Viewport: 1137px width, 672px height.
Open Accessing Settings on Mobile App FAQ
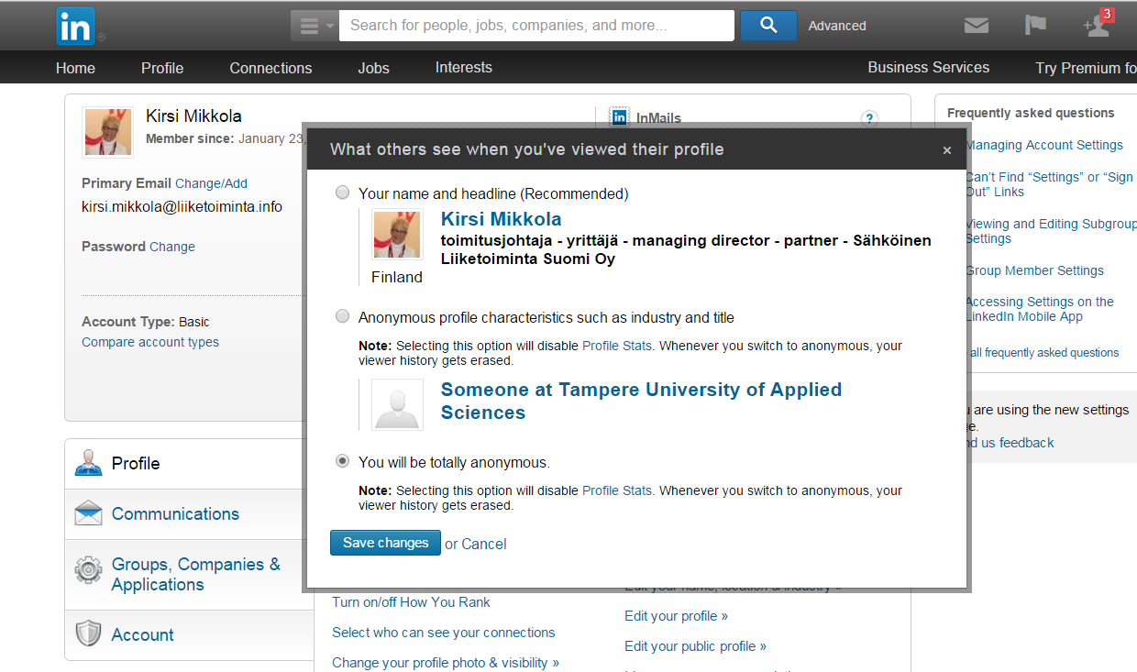pos(1040,309)
